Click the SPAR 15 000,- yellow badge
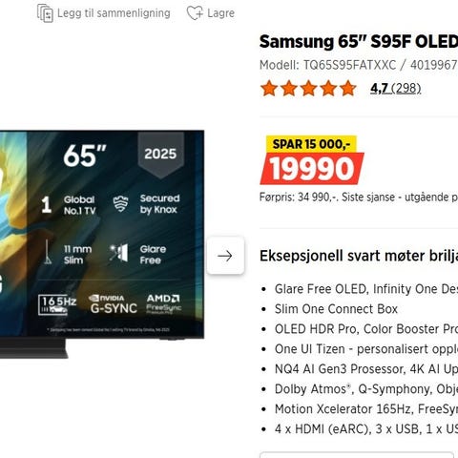458x458 pixels. coord(311,144)
